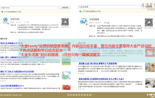Click 微信号 DaikinAir text in left card

(x=16, y=22)
